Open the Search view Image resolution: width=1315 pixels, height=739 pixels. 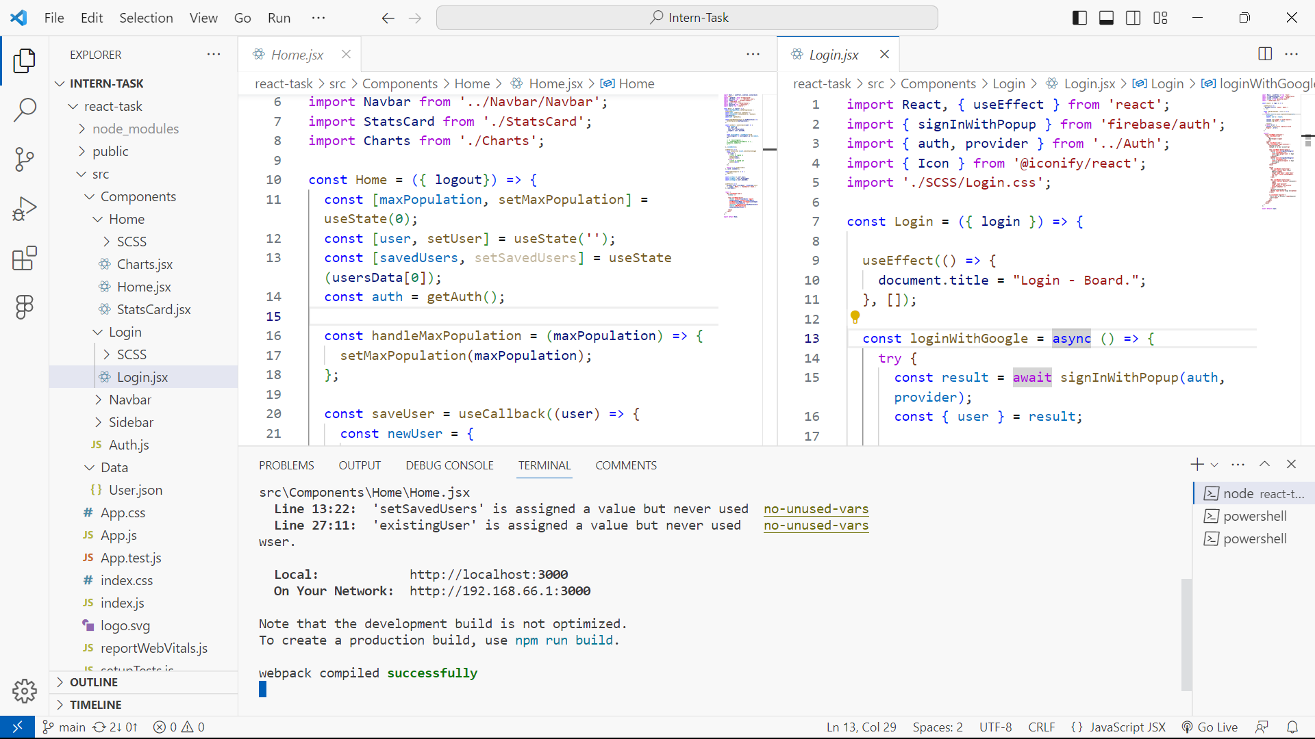[25, 109]
